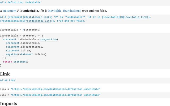Click the underlined 'conjunction' reference in code
Screen dimensions: 170x106
click(49, 39)
